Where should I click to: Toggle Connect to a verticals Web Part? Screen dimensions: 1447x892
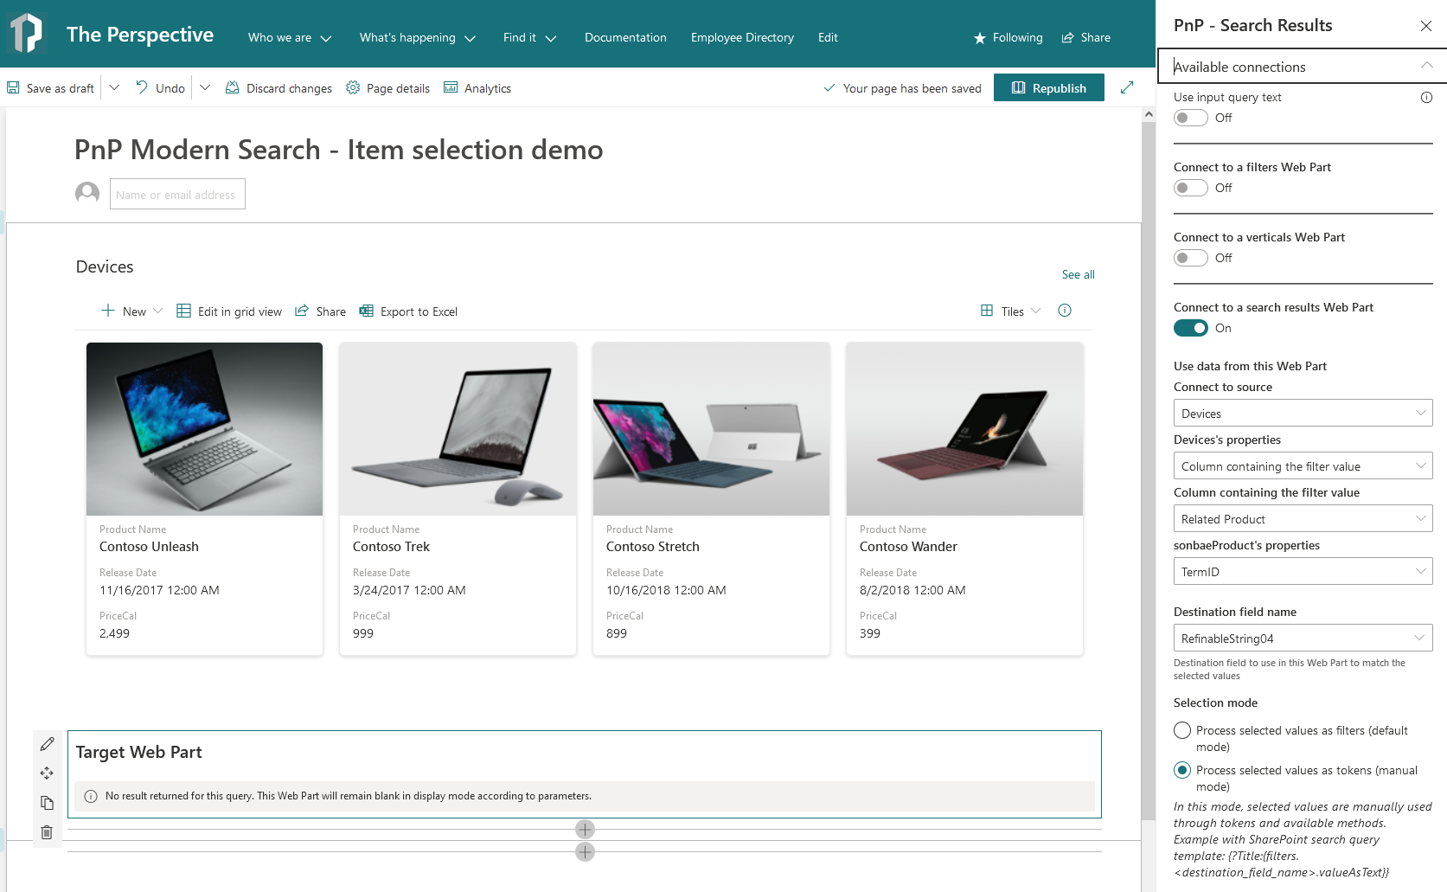pyautogui.click(x=1190, y=258)
